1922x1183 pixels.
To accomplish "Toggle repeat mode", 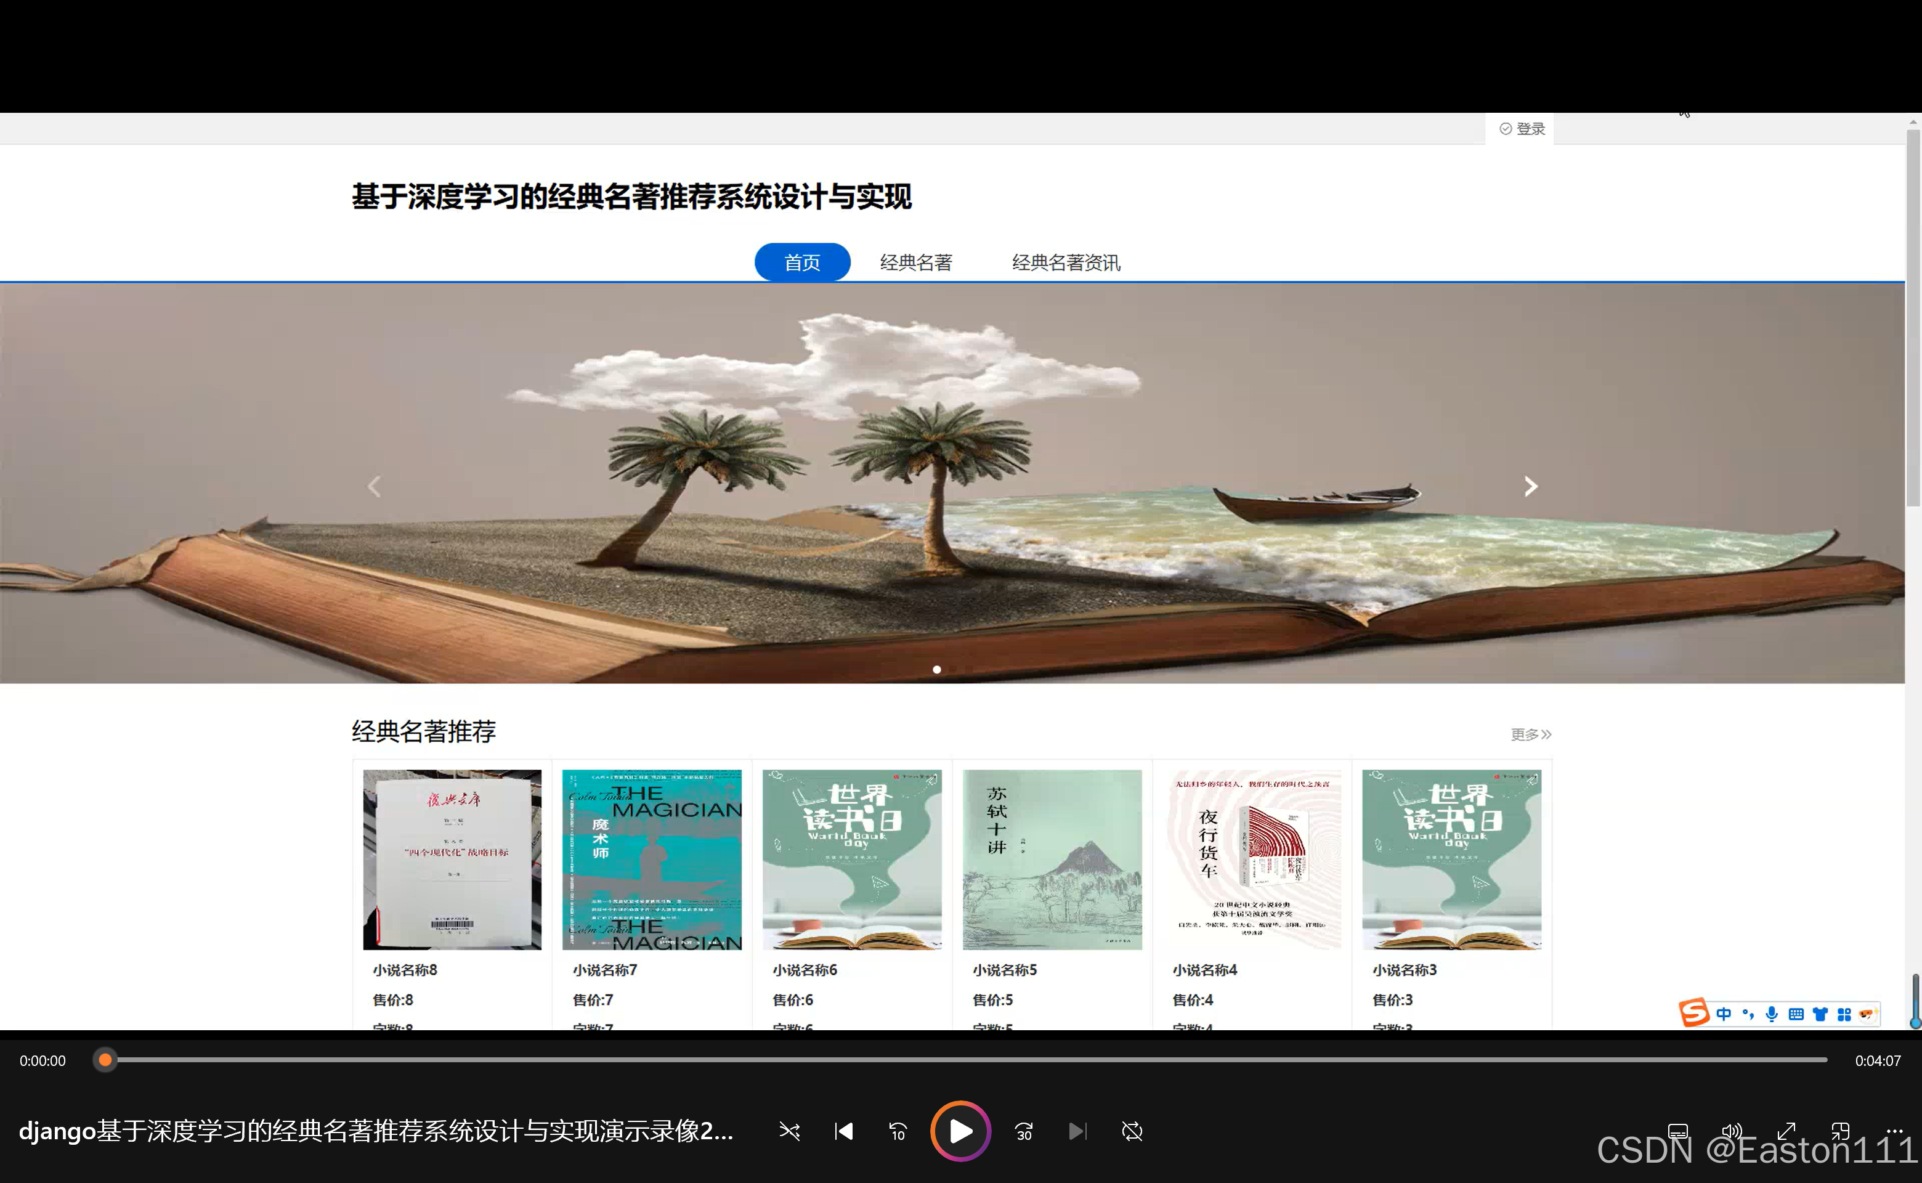I will (1132, 1131).
